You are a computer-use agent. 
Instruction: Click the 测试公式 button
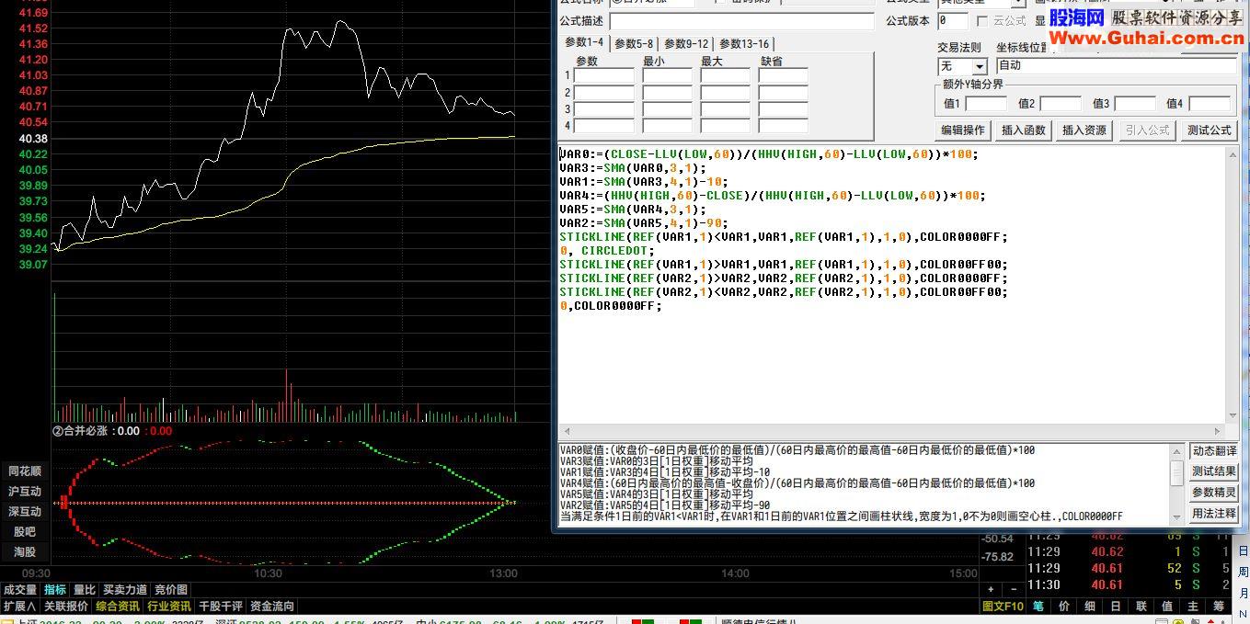[1209, 130]
